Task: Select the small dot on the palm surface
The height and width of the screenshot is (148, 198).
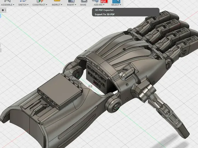Action: point(124,49)
